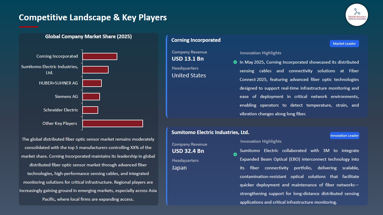Toggle the Market Leader badge
This screenshot has height=215, width=383.
click(344, 43)
